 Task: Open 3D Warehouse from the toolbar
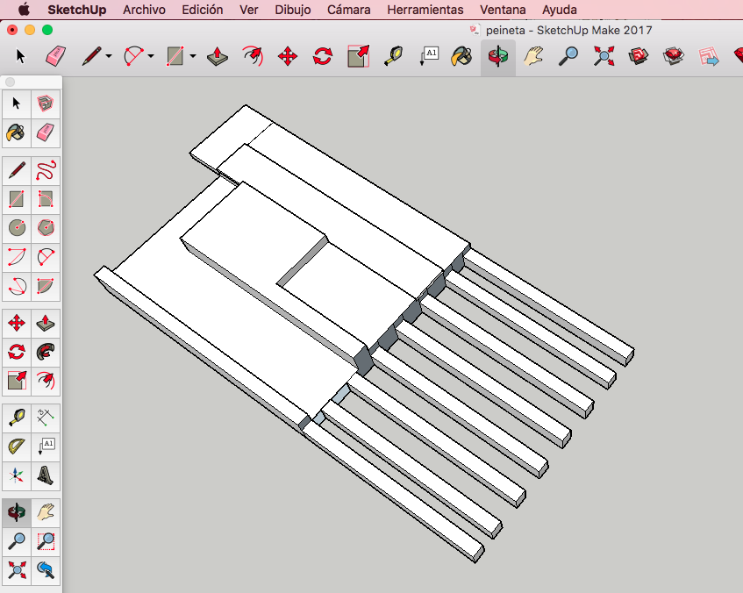pyautogui.click(x=639, y=56)
